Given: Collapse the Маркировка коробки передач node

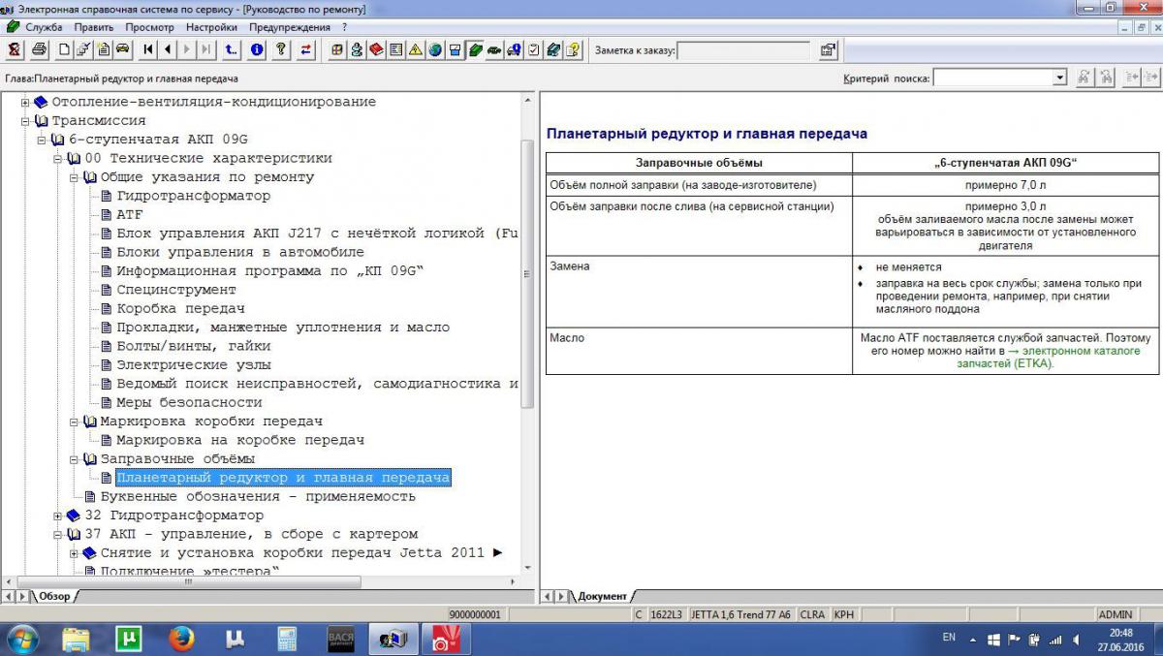Looking at the screenshot, I should pos(75,422).
